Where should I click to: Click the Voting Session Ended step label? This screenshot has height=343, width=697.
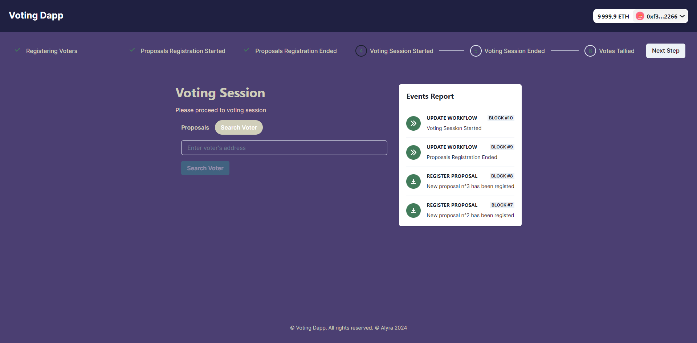pyautogui.click(x=515, y=51)
